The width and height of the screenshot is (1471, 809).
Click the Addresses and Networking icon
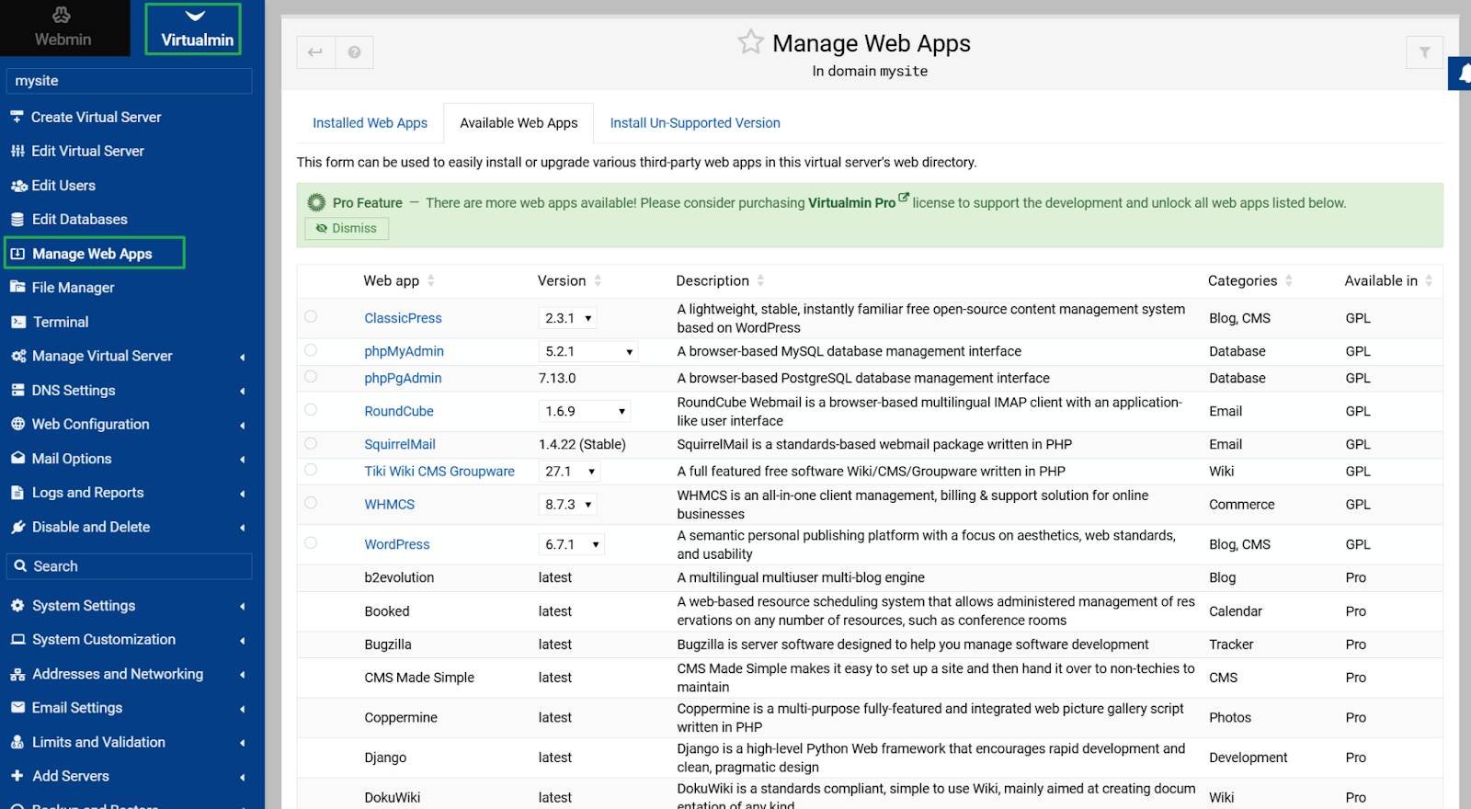click(x=17, y=674)
